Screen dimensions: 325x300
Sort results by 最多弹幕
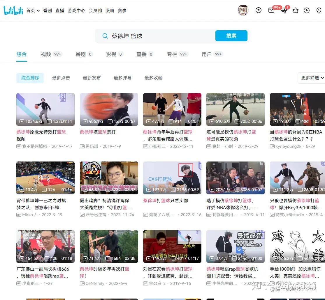(x=122, y=78)
